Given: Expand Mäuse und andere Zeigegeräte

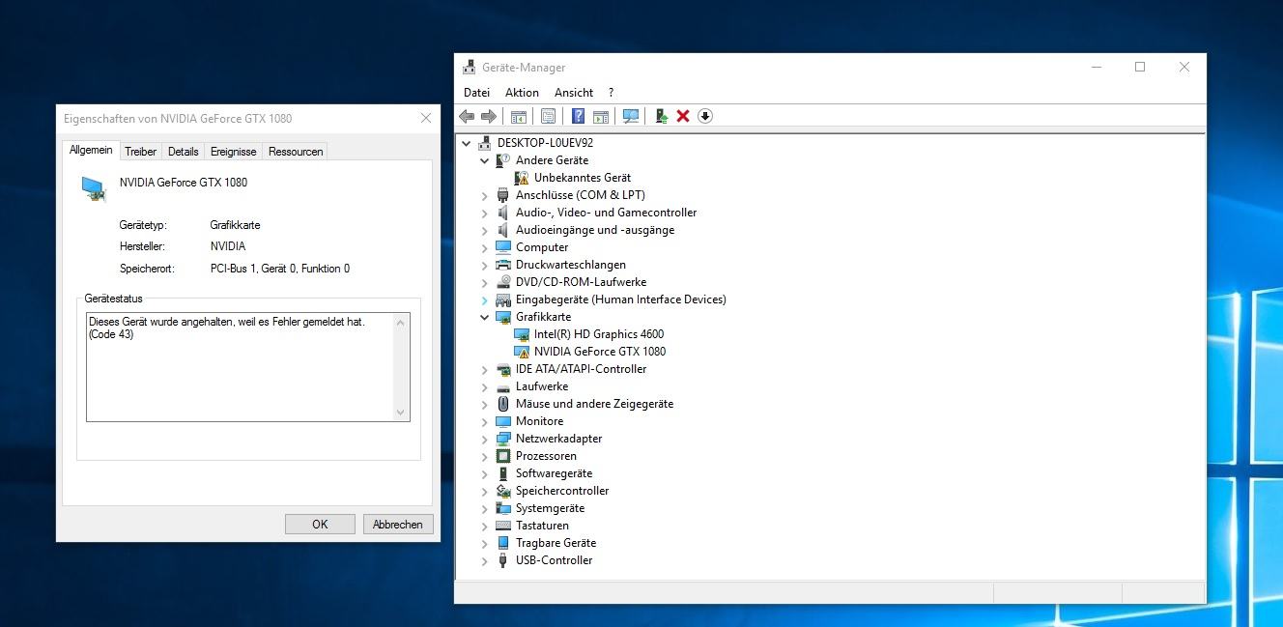Looking at the screenshot, I should tap(485, 404).
